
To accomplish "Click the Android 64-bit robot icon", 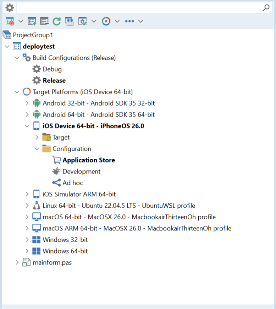I will point(37,114).
